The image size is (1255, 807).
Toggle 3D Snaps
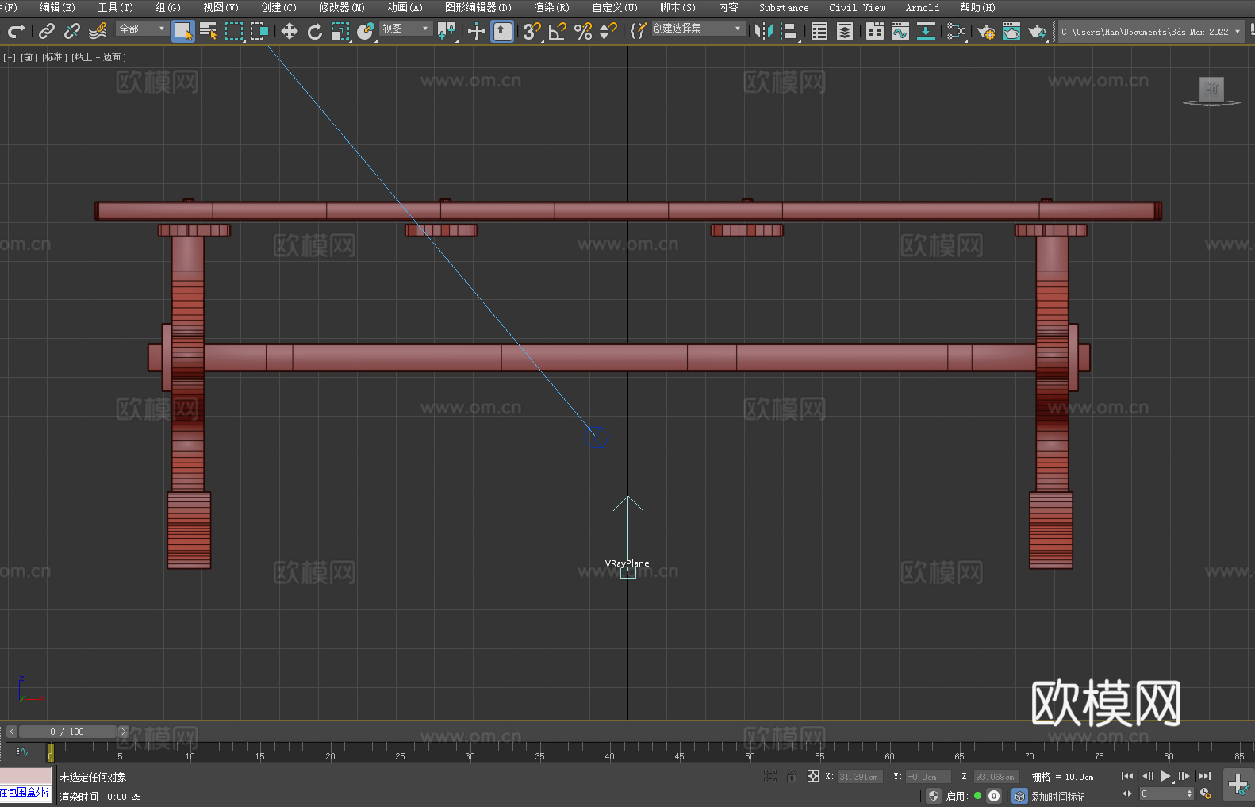point(532,31)
